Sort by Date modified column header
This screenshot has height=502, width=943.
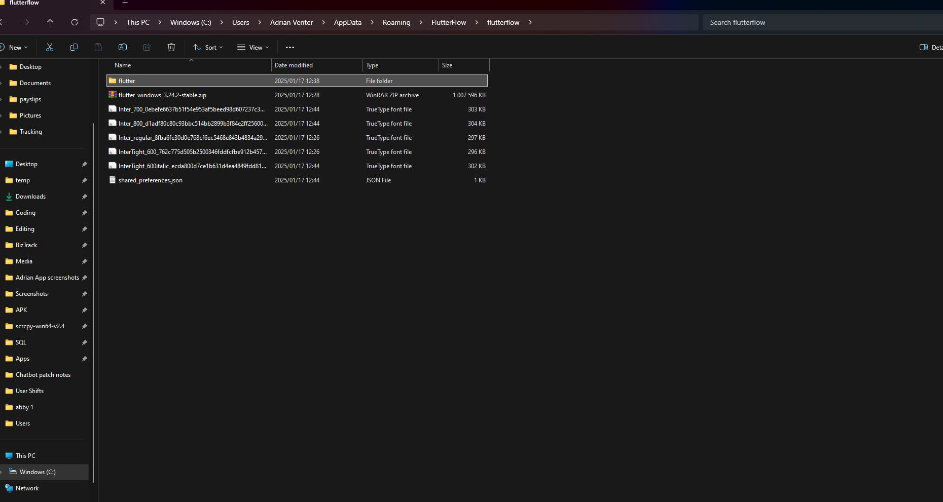pyautogui.click(x=317, y=65)
